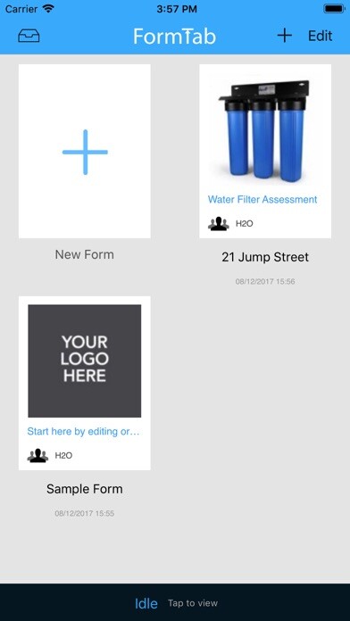Tap the Sample Form title
350x621 pixels.
(85, 489)
